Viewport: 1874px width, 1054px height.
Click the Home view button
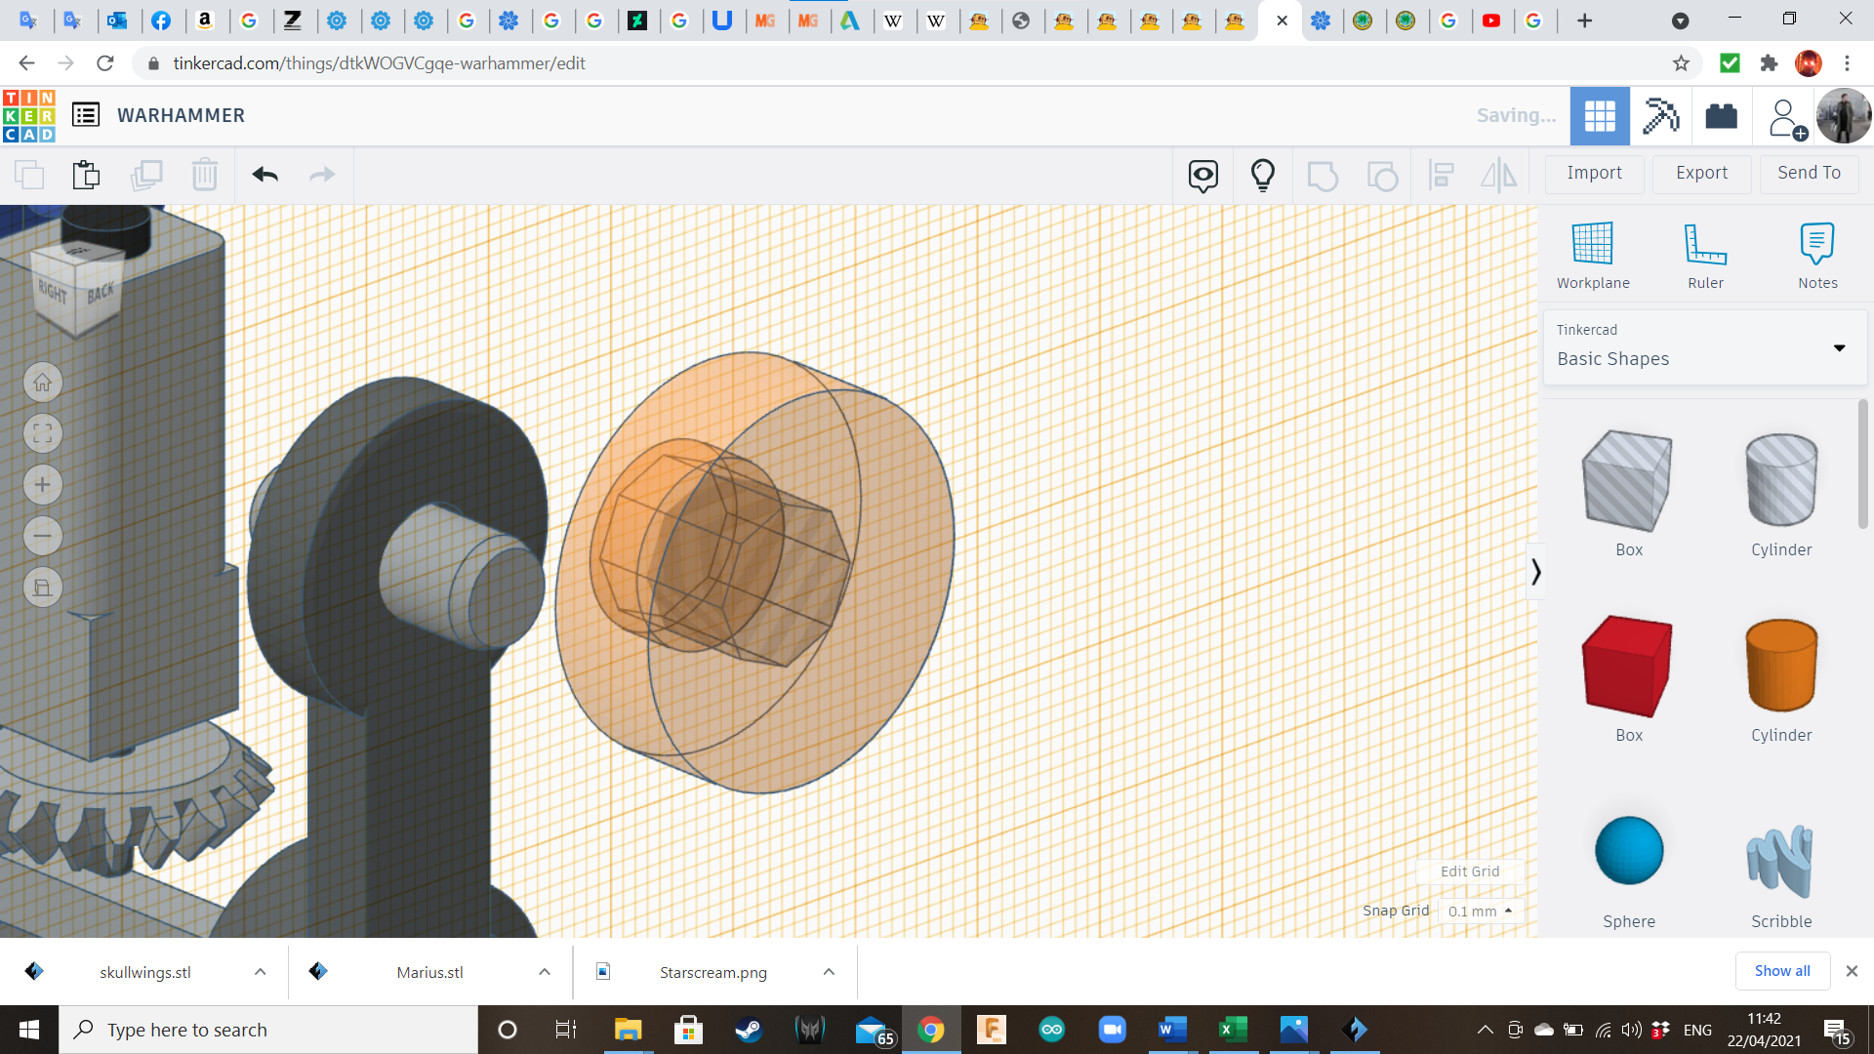click(x=43, y=383)
